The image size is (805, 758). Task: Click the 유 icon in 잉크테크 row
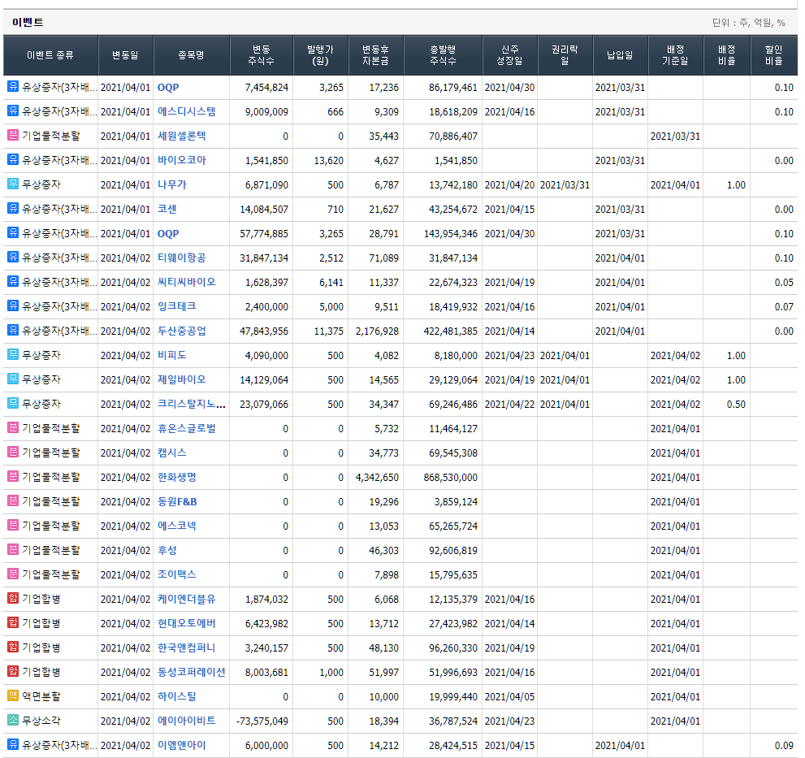pyautogui.click(x=13, y=306)
